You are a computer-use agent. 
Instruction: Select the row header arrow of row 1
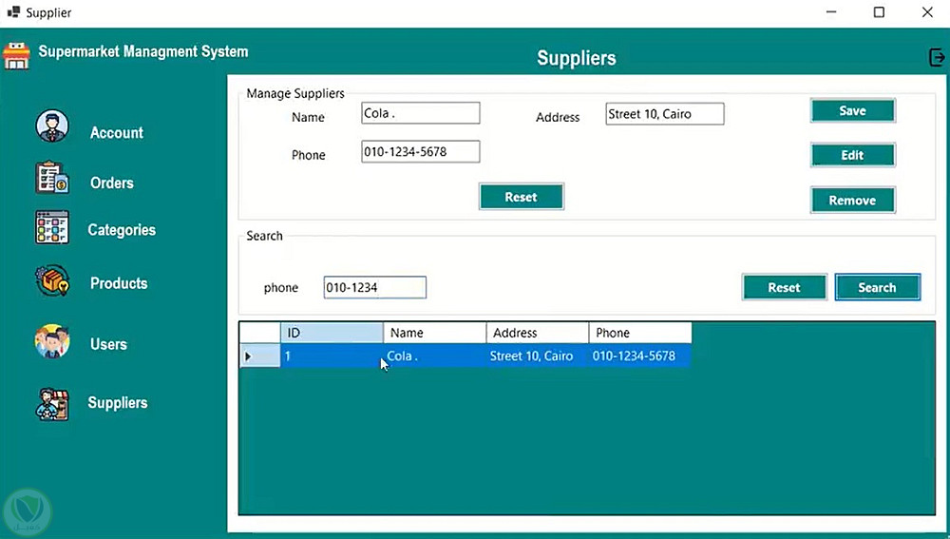(x=259, y=356)
